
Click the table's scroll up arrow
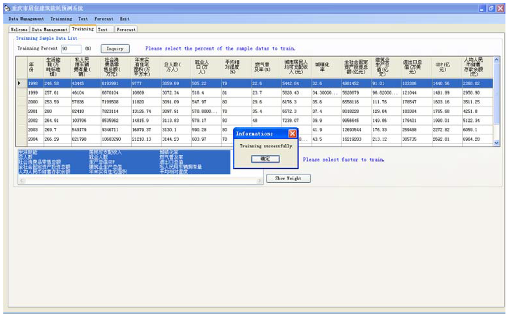coord(497,59)
